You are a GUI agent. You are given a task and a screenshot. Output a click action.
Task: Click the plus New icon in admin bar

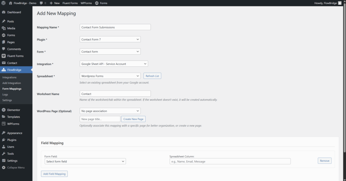click(51, 3)
